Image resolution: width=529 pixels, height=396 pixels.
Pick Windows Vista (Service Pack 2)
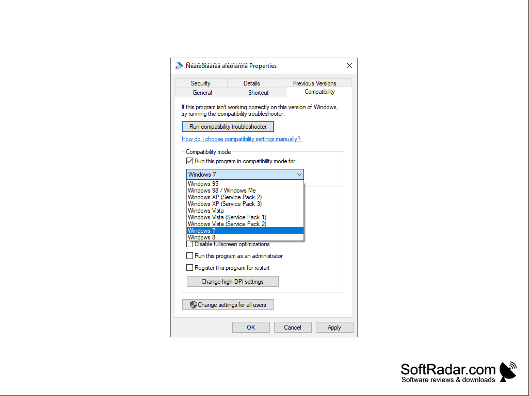pyautogui.click(x=245, y=225)
